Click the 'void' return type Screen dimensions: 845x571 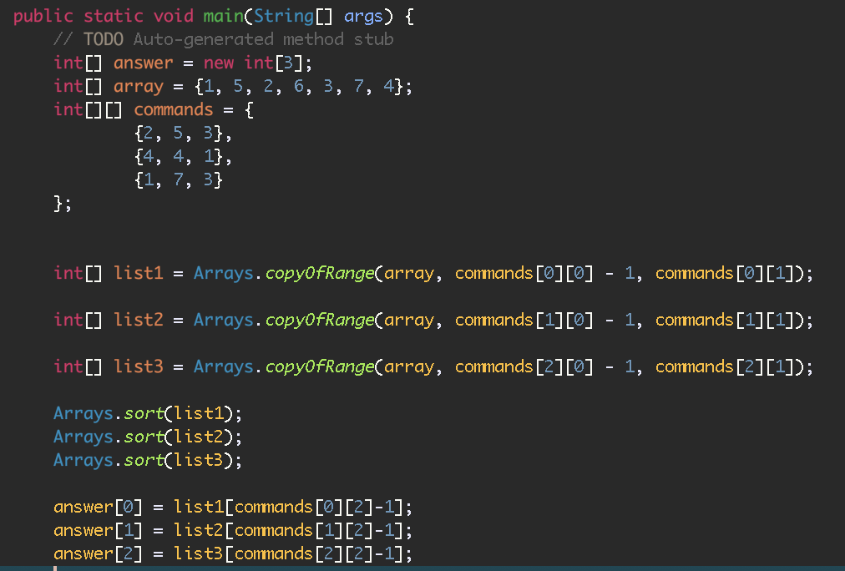point(174,16)
